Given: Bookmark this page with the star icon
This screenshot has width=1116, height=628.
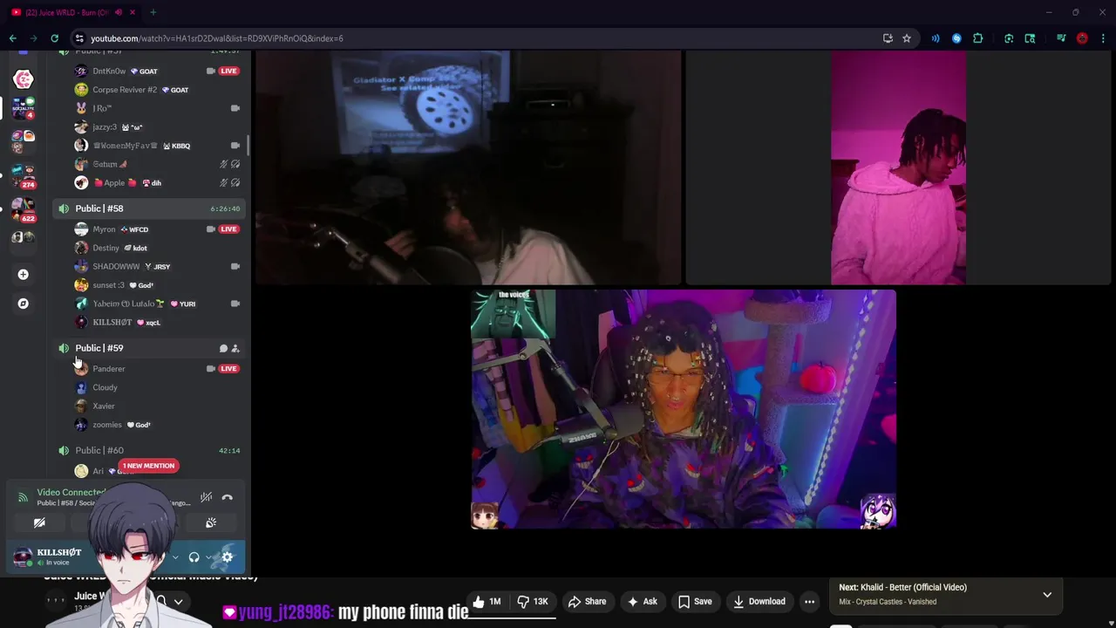Looking at the screenshot, I should (x=907, y=38).
